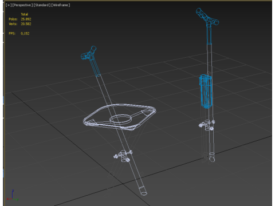Viewport: 275px width, 206px height.
Task: Click the Polys count value 25.892
Action: (x=26, y=19)
